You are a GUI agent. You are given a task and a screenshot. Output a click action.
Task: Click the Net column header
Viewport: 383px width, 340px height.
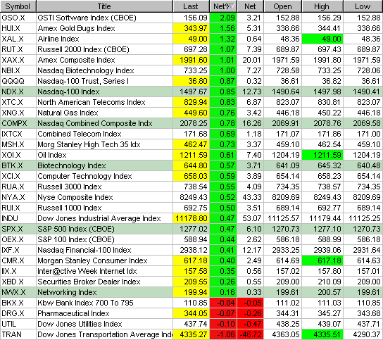(251, 6)
